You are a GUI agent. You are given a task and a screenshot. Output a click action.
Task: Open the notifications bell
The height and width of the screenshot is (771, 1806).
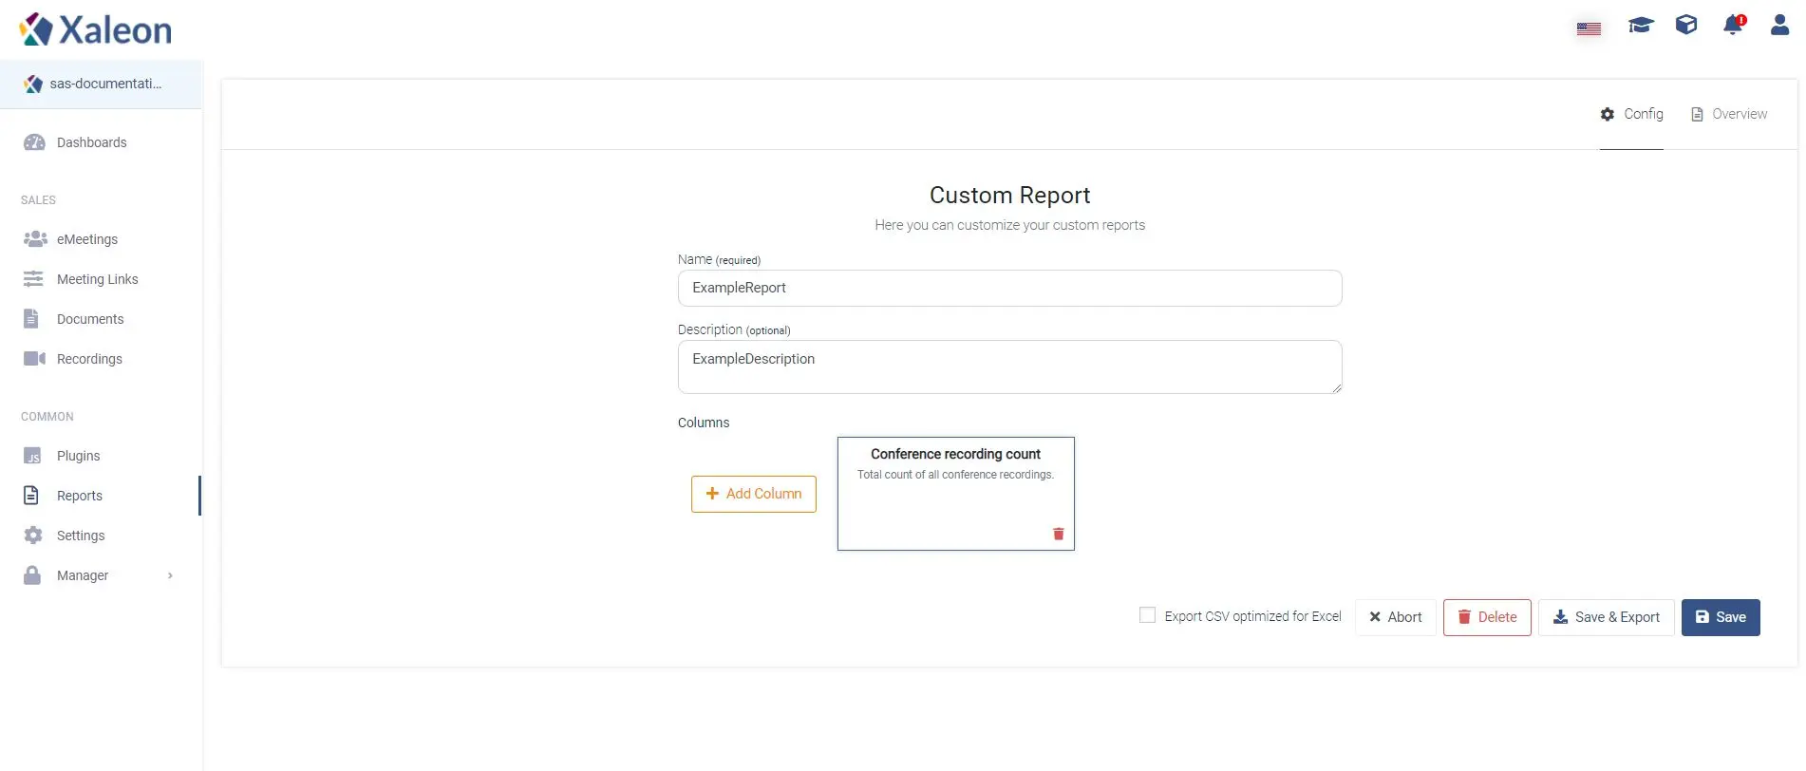(1734, 25)
